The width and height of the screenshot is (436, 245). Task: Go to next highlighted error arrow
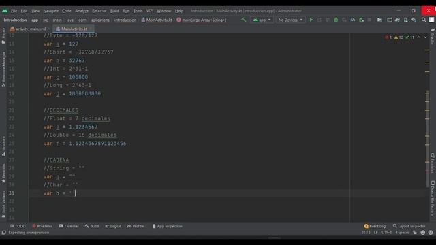[425, 37]
